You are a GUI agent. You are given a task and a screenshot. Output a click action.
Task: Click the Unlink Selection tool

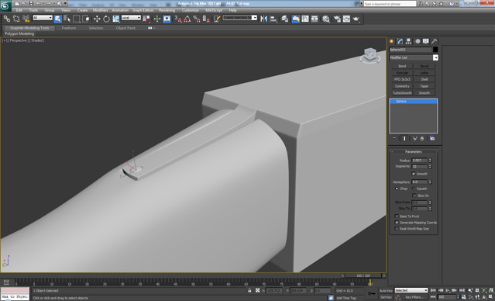tap(16, 19)
